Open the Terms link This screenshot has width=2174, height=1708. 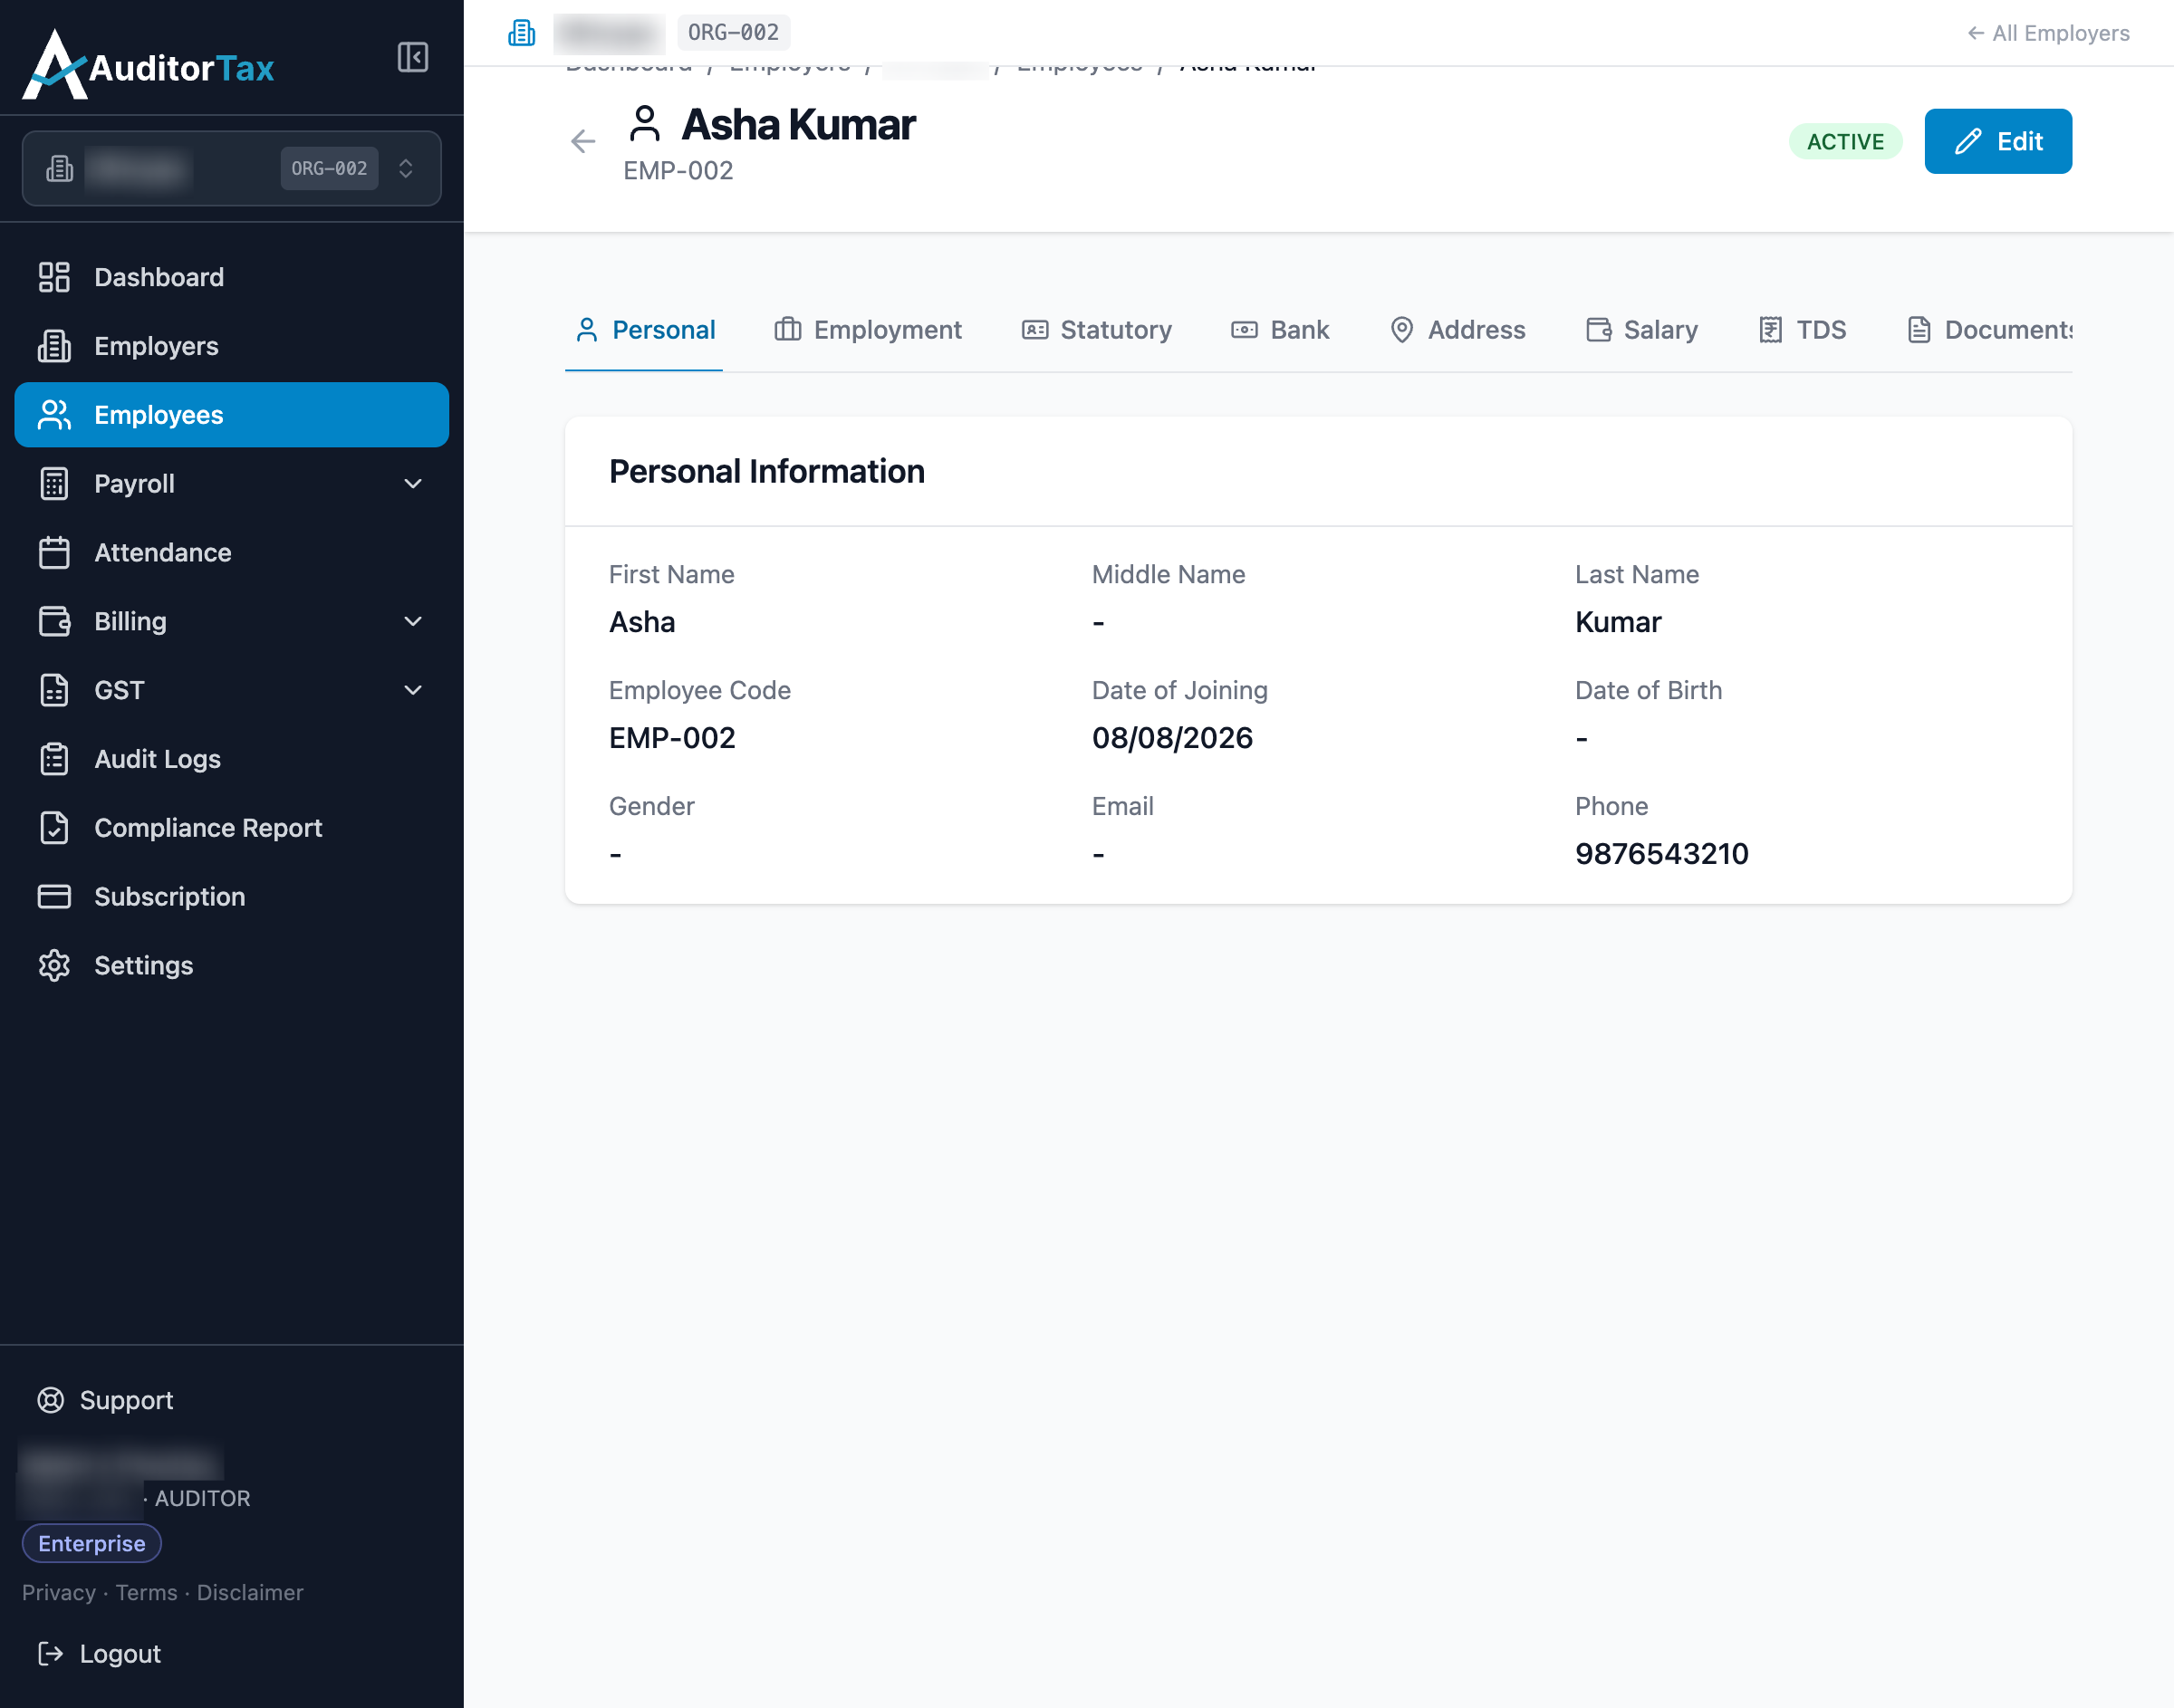tap(146, 1593)
